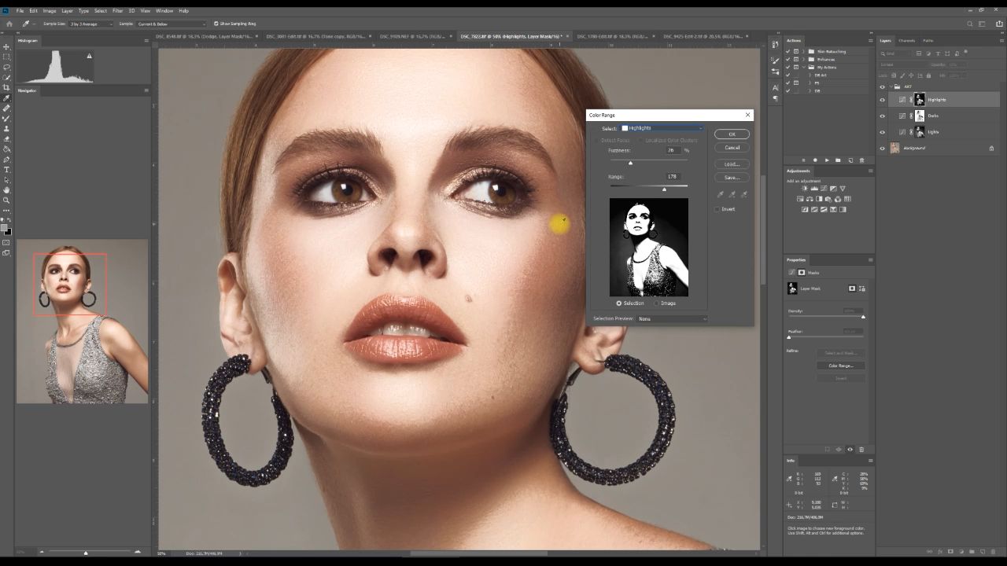Open the Select dropdown showing Highlights
The height and width of the screenshot is (566, 1007).
coord(662,128)
